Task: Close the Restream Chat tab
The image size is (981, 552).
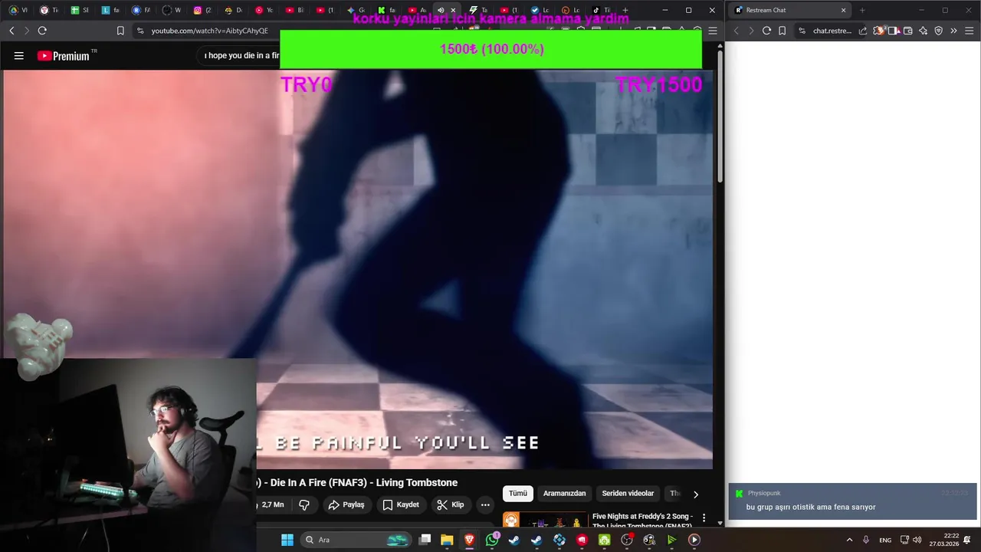Action: tap(843, 10)
